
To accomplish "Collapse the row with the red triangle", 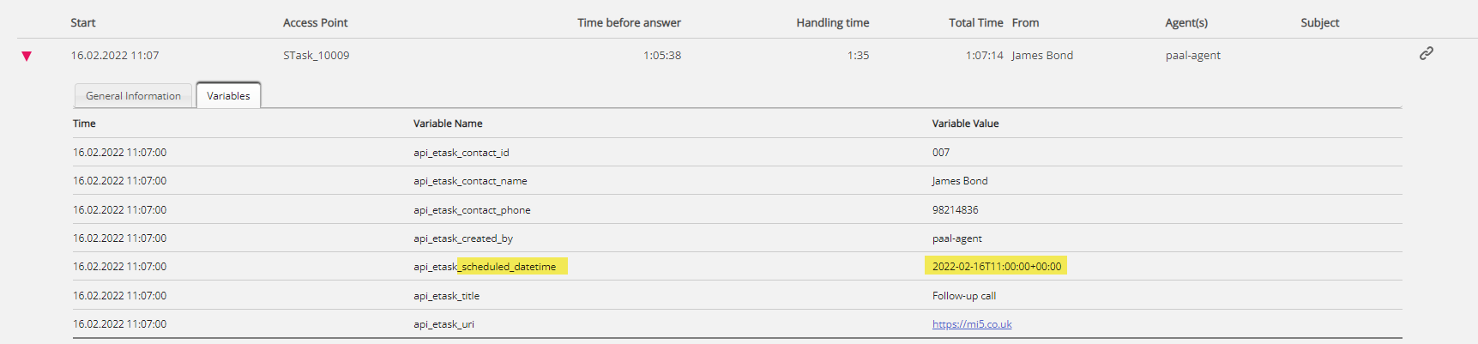I will coord(27,56).
